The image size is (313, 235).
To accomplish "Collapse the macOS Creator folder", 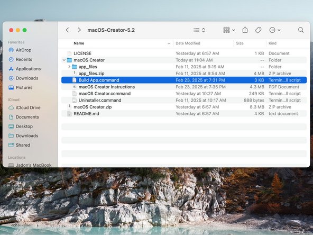I will (x=64, y=60).
